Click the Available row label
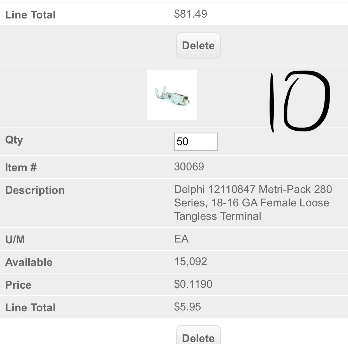Screen dimensions: 348x344 coord(29,262)
